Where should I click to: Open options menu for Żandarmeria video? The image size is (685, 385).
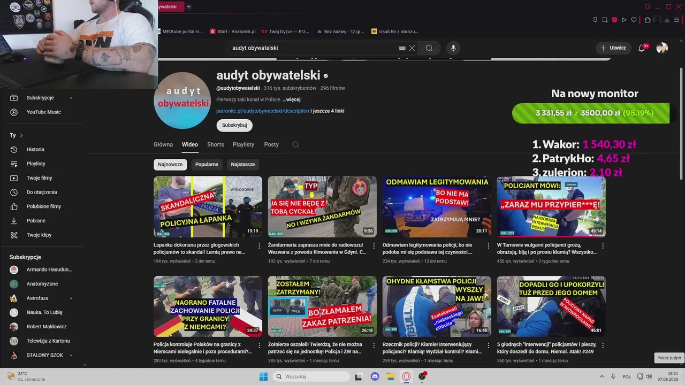click(374, 246)
